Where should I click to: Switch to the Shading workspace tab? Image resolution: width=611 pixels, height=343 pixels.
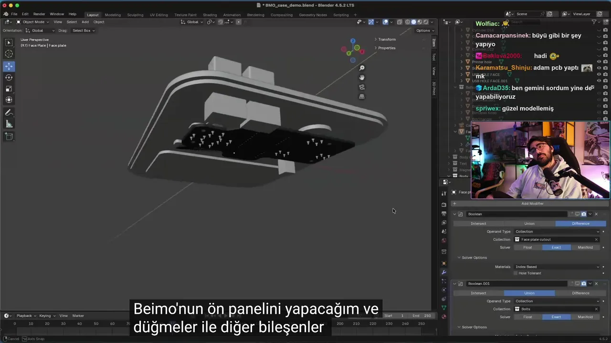[210, 15]
